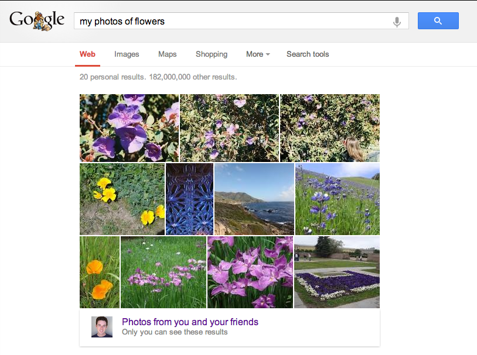Switch to the Maps tab

coord(167,54)
